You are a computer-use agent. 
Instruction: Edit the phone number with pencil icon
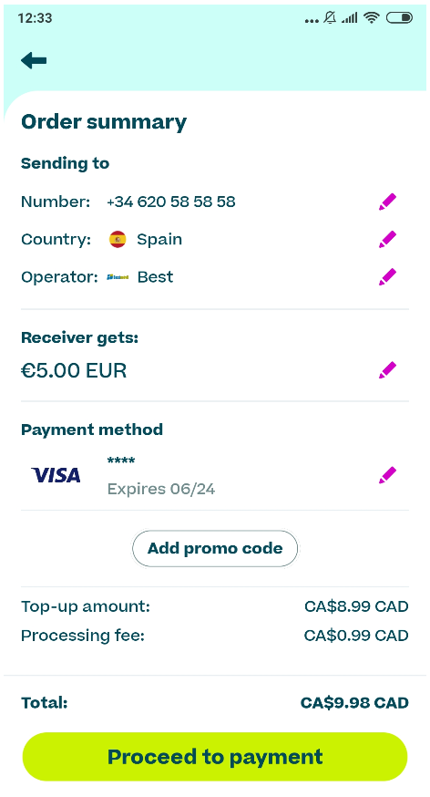pos(387,202)
